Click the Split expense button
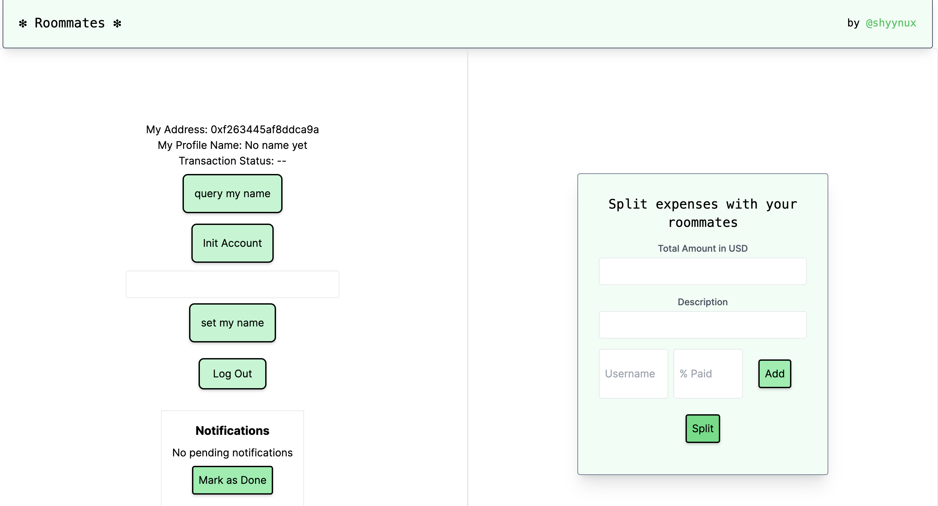Image resolution: width=938 pixels, height=506 pixels. [703, 428]
